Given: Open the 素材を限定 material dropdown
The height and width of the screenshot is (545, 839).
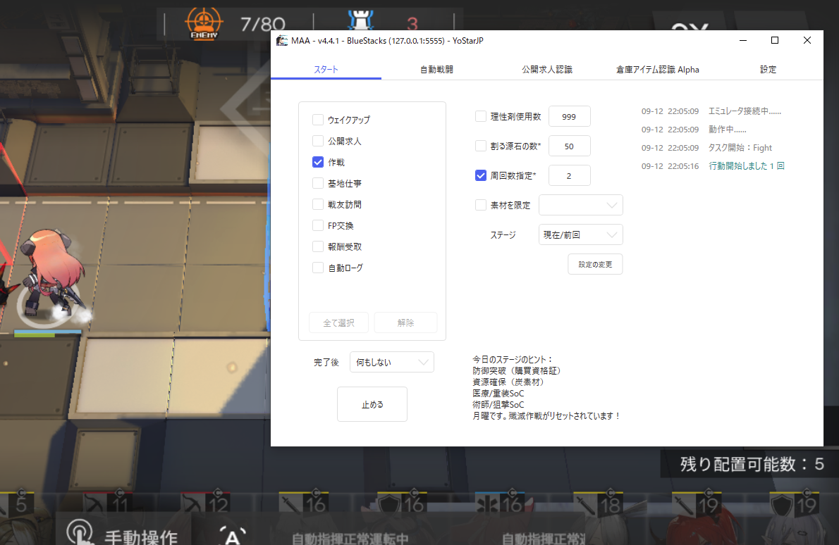Looking at the screenshot, I should click(580, 205).
